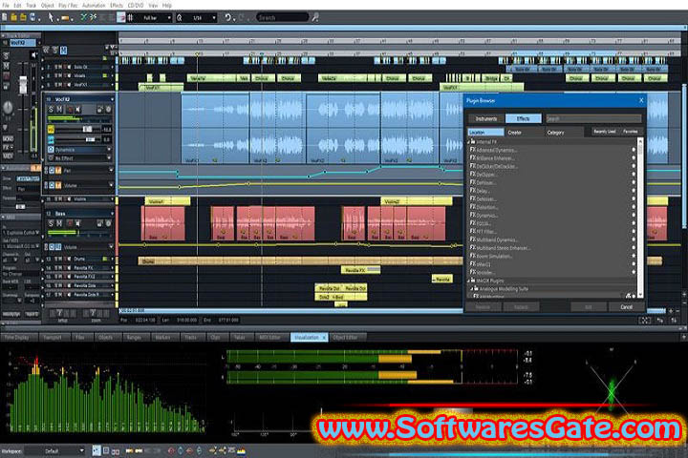688x458 pixels.
Task: Click the search magnifier icon
Action: pyautogui.click(x=315, y=17)
